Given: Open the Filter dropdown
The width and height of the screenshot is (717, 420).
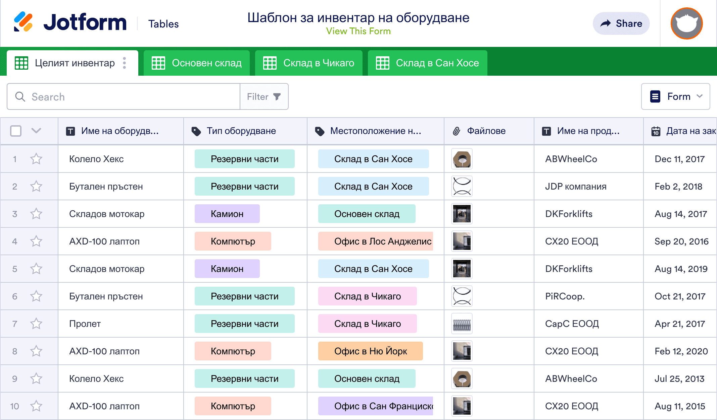Looking at the screenshot, I should 264,97.
